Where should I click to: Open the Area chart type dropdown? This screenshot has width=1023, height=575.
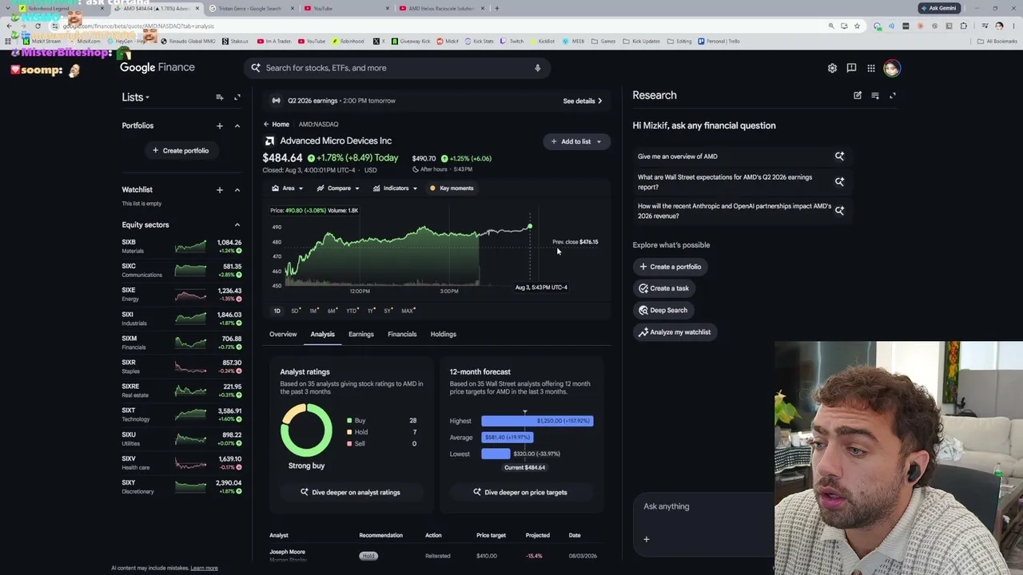pos(287,188)
